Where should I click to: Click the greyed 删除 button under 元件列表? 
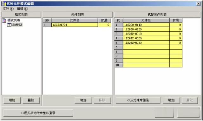point(102,100)
